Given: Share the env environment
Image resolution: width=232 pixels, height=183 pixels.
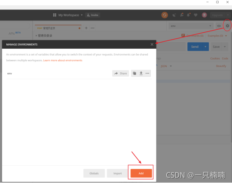Looking at the screenshot, I should (x=121, y=73).
